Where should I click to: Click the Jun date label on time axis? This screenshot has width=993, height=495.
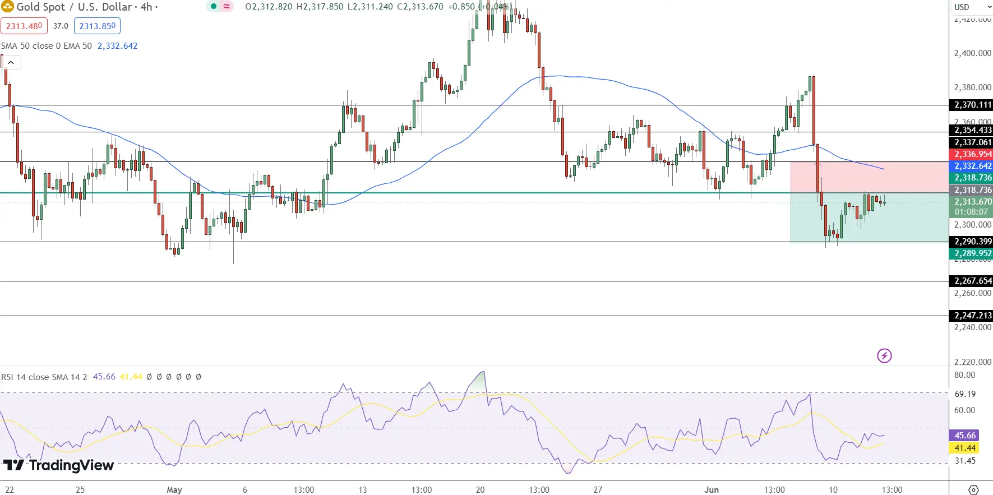coord(712,489)
